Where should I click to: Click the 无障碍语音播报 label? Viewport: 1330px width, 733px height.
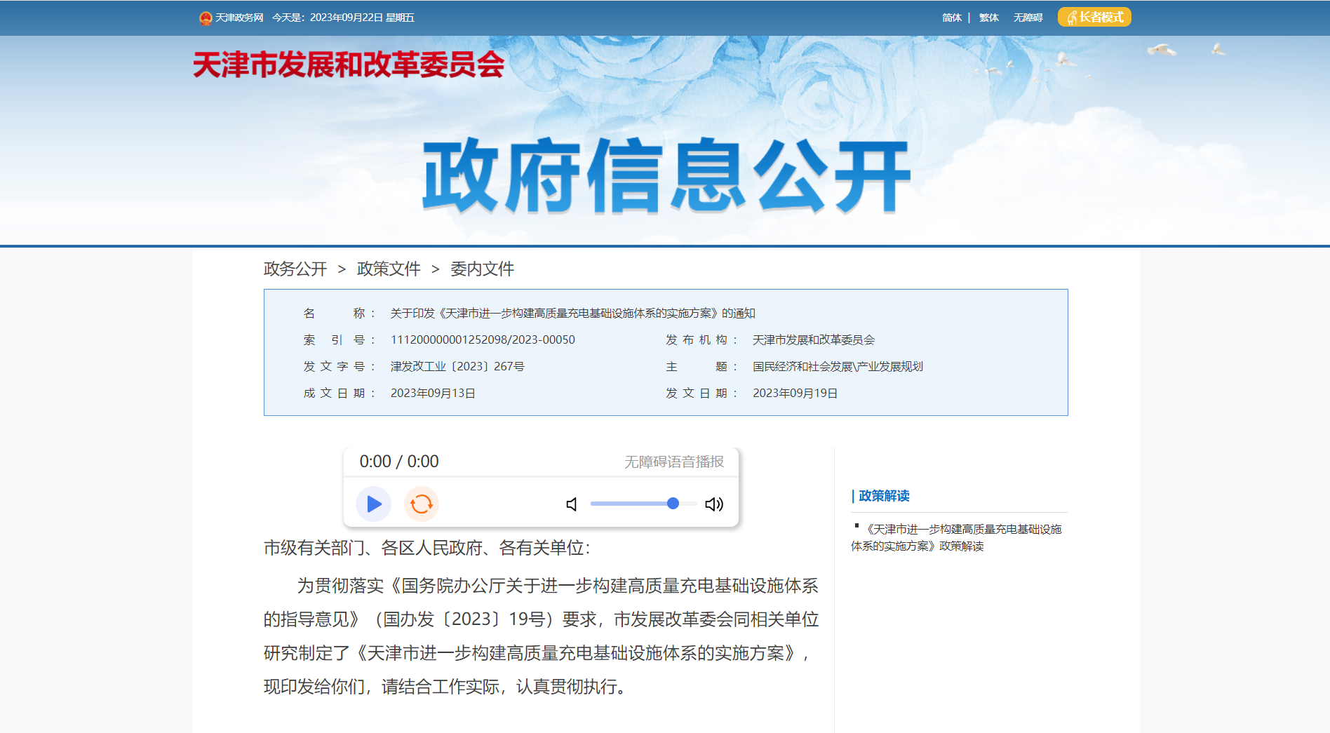pos(673,462)
